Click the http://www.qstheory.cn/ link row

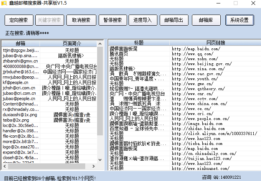point(185,89)
